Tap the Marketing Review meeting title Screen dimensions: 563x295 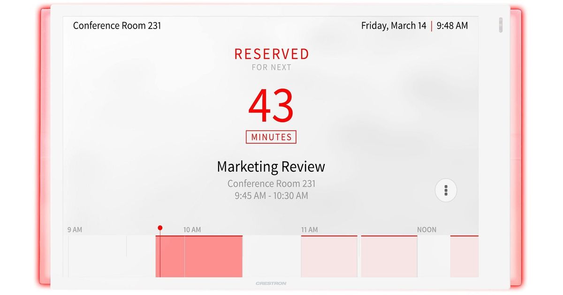(x=271, y=167)
